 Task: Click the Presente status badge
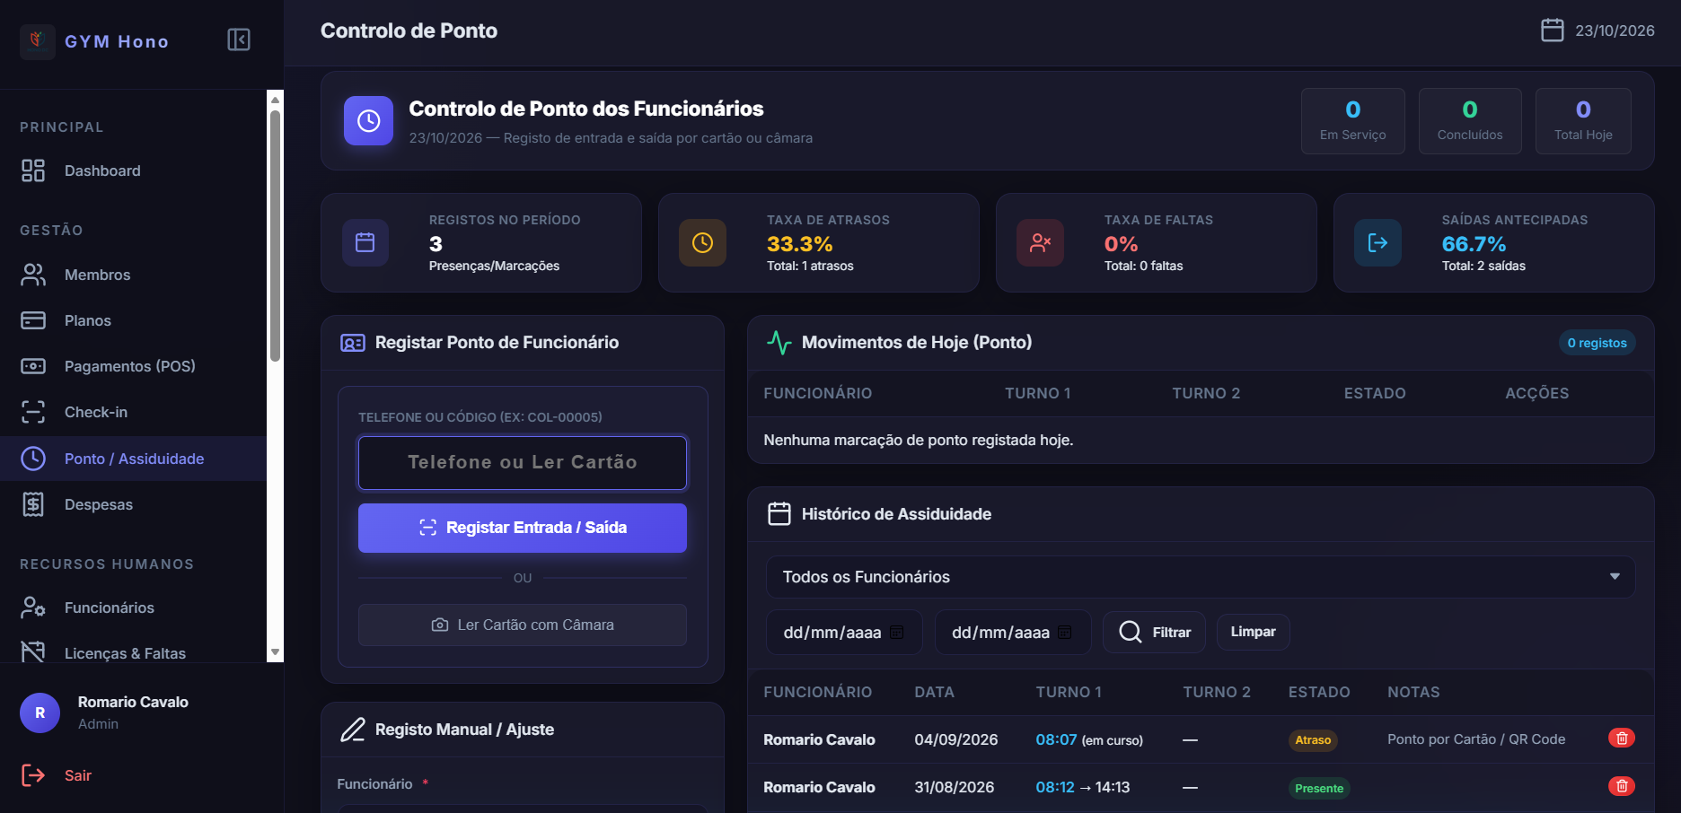click(x=1319, y=788)
